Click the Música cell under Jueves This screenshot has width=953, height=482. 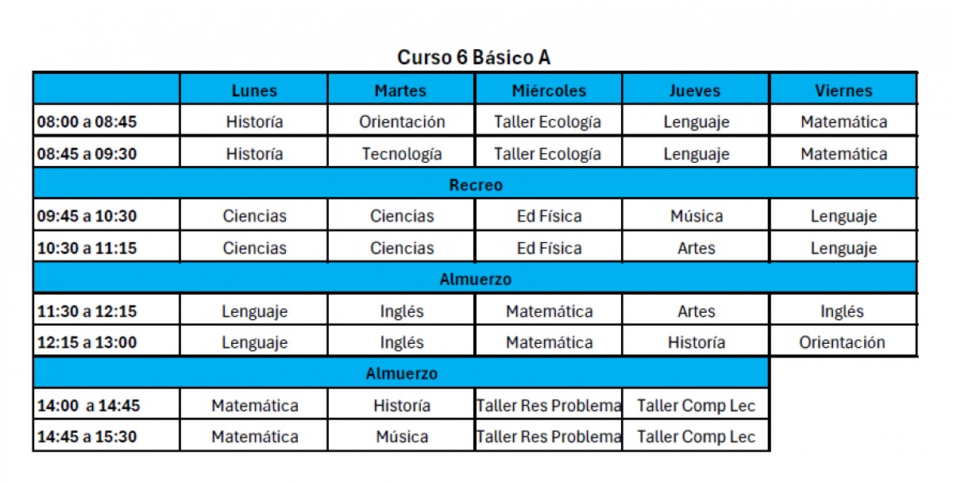(696, 216)
